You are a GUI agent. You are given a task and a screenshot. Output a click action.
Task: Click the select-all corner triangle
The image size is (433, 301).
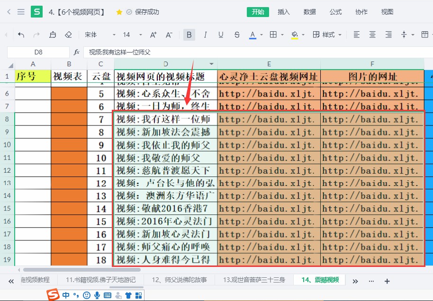click(x=11, y=66)
